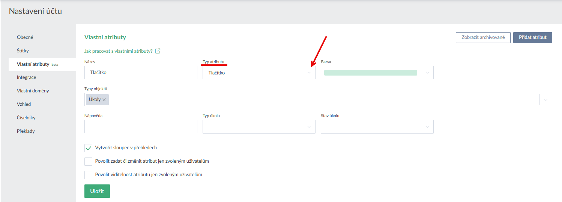Click Zobrazit archivované button
Viewport: 562px width, 202px height.
pos(483,37)
